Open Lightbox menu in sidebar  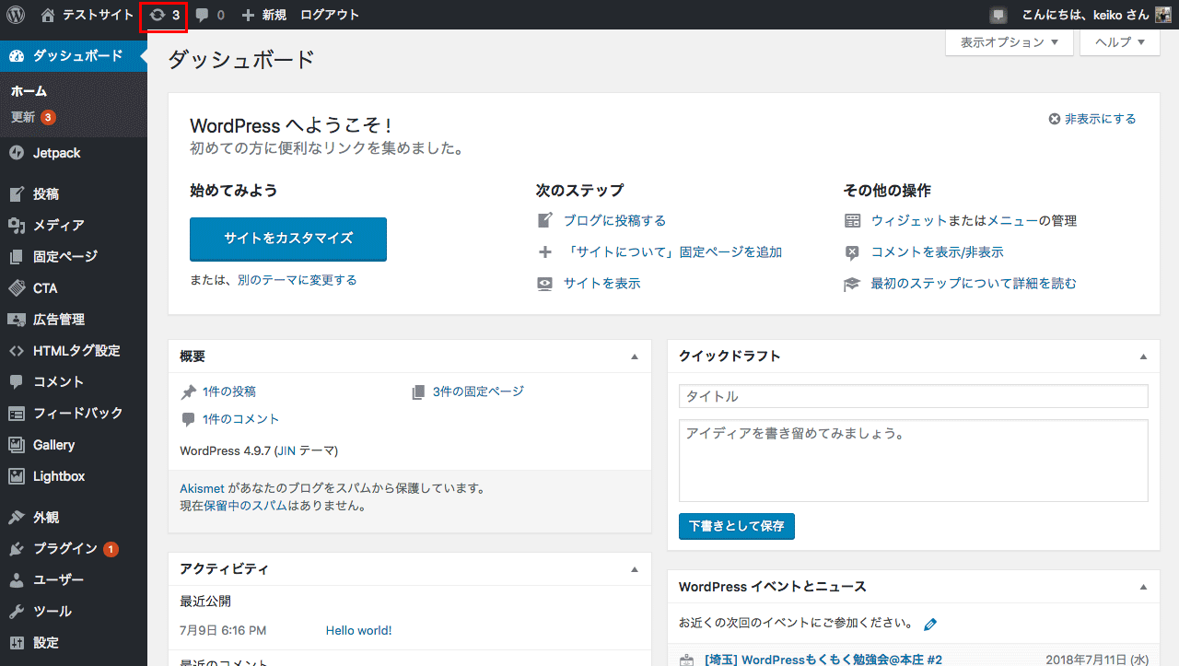pyautogui.click(x=74, y=476)
